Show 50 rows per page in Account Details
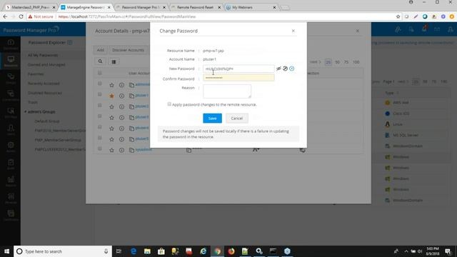The height and width of the screenshot is (257, 457). point(337,62)
